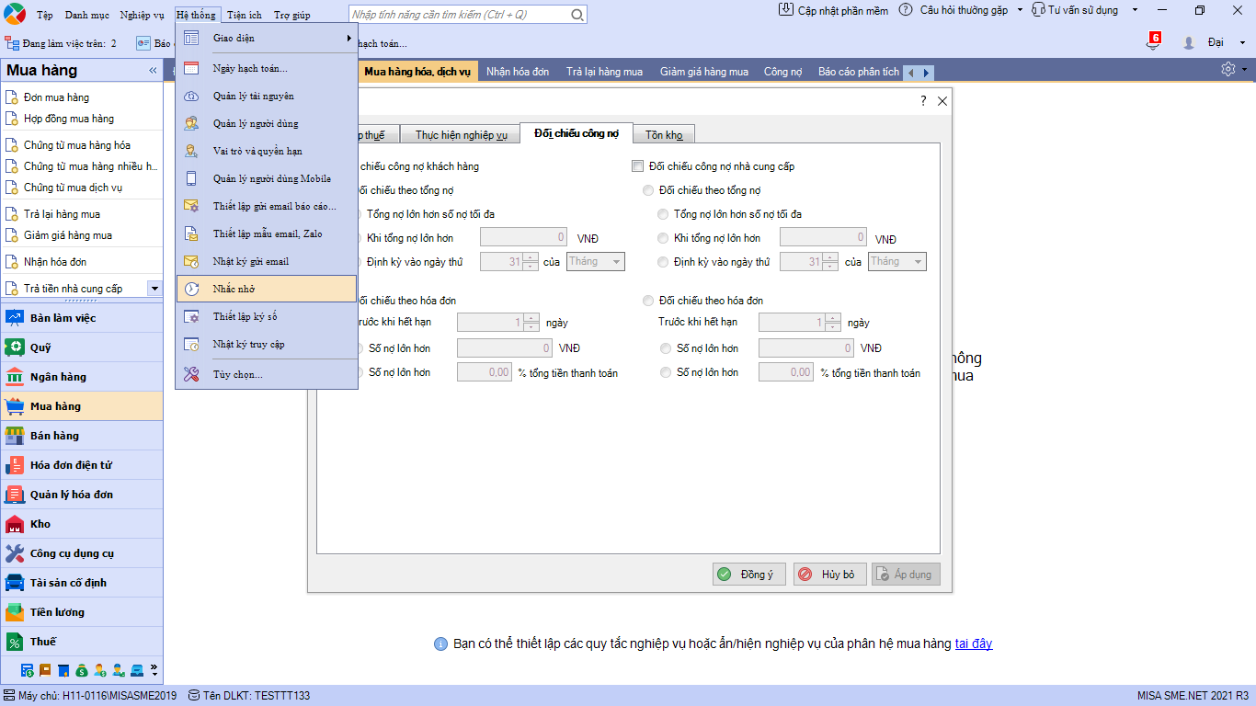Select supplier's Tổng nợ lớn hơn số nợ tối đa
Image resolution: width=1256 pixels, height=706 pixels.
point(663,214)
